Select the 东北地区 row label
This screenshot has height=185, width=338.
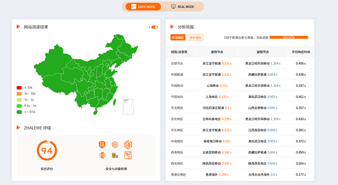pos(177,119)
